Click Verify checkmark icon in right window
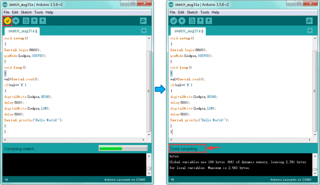Screen dimensions: 320x185 (174, 21)
